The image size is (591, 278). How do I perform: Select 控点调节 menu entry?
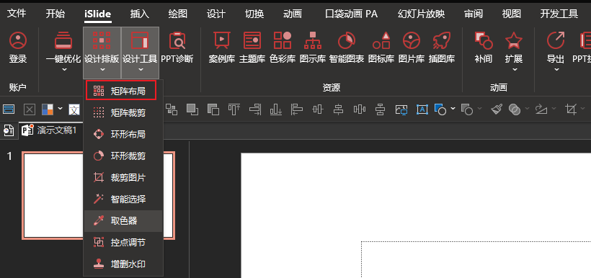coord(123,243)
